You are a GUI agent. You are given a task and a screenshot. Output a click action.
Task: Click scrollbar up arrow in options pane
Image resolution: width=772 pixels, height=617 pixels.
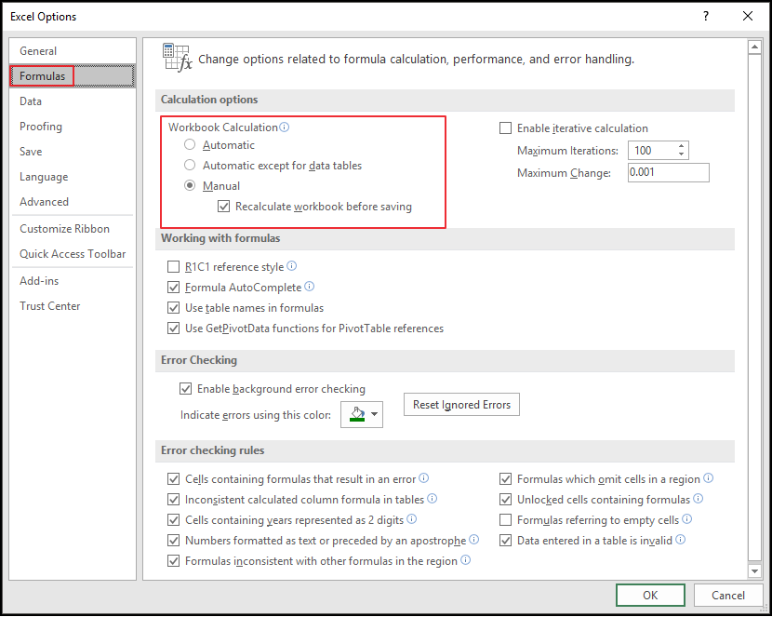click(754, 47)
